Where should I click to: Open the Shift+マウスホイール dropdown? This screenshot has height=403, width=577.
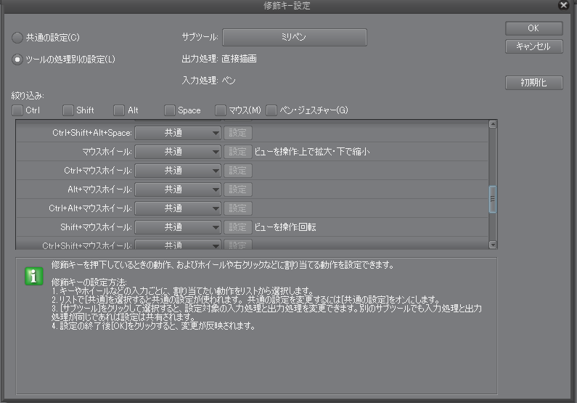[177, 227]
